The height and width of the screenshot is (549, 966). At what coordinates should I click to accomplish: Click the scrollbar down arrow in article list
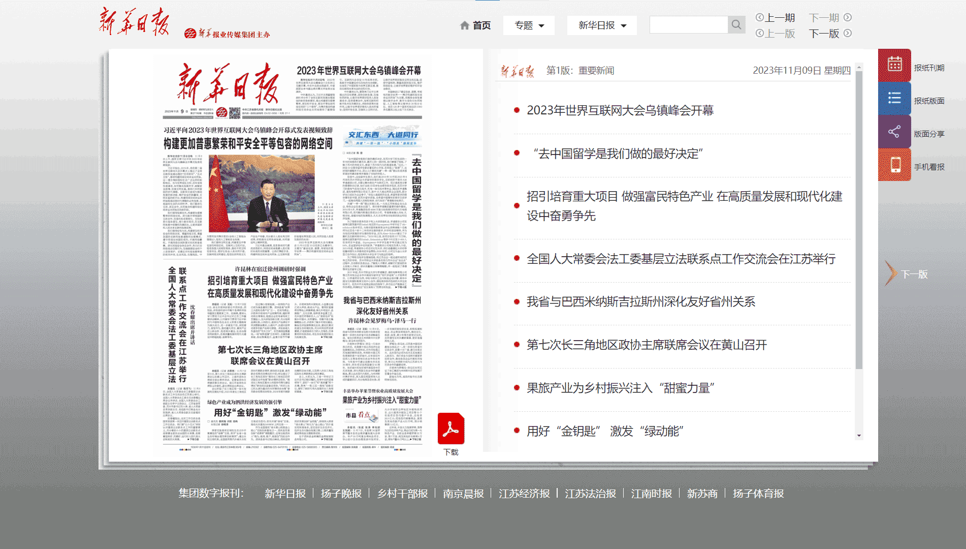(859, 436)
